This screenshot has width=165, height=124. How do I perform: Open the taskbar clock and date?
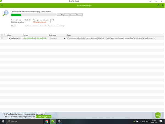pyautogui.click(x=154, y=122)
